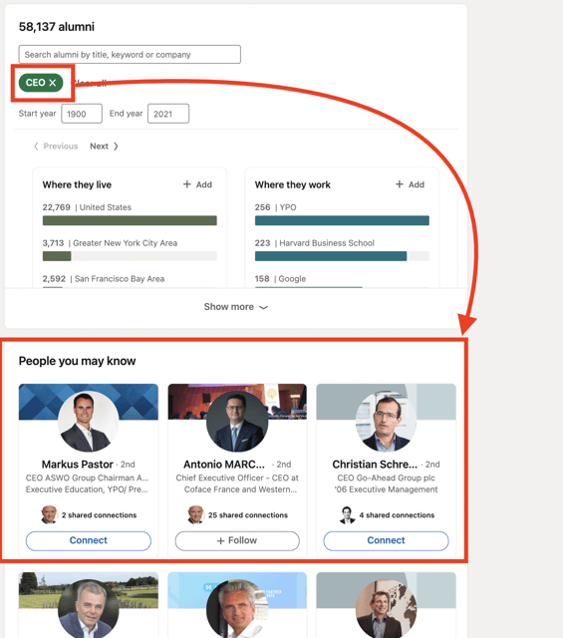
Task: Select the United States location bar
Action: point(130,220)
